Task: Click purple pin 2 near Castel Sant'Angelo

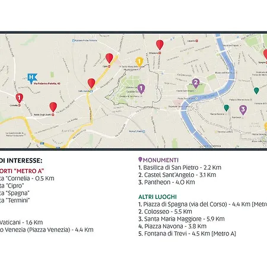Action: pos(196,83)
